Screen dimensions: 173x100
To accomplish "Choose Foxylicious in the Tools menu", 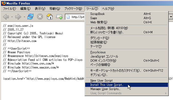I will click(126, 52).
